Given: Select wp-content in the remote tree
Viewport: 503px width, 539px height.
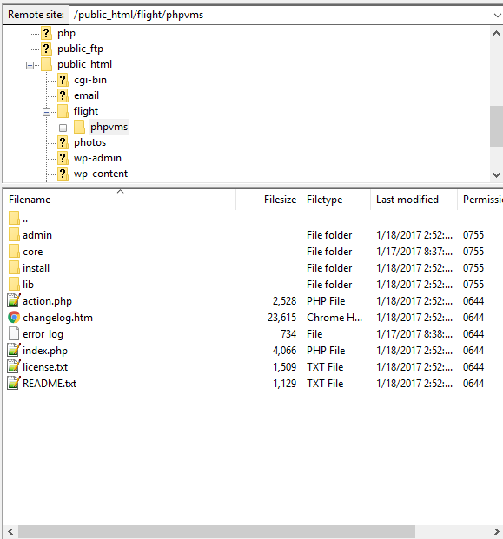Looking at the screenshot, I should tap(101, 174).
